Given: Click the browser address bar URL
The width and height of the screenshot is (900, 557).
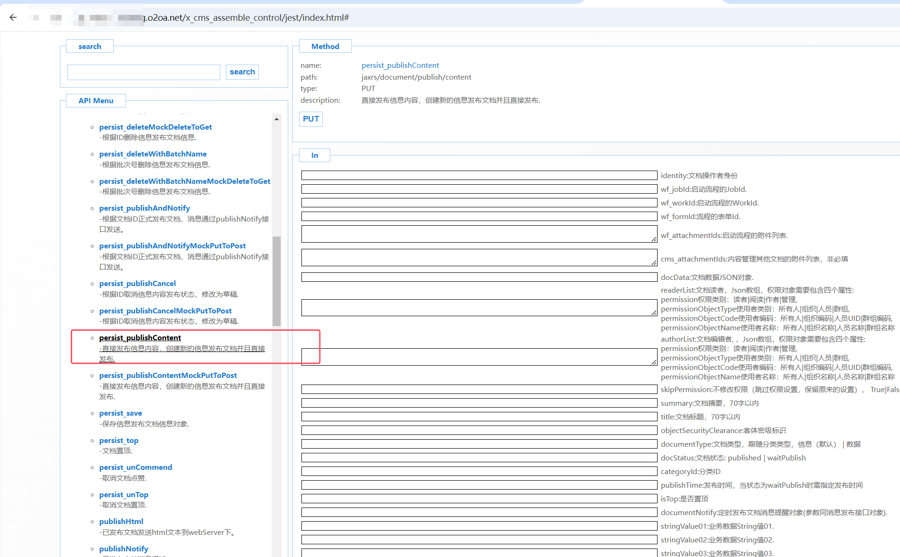Looking at the screenshot, I should point(245,18).
